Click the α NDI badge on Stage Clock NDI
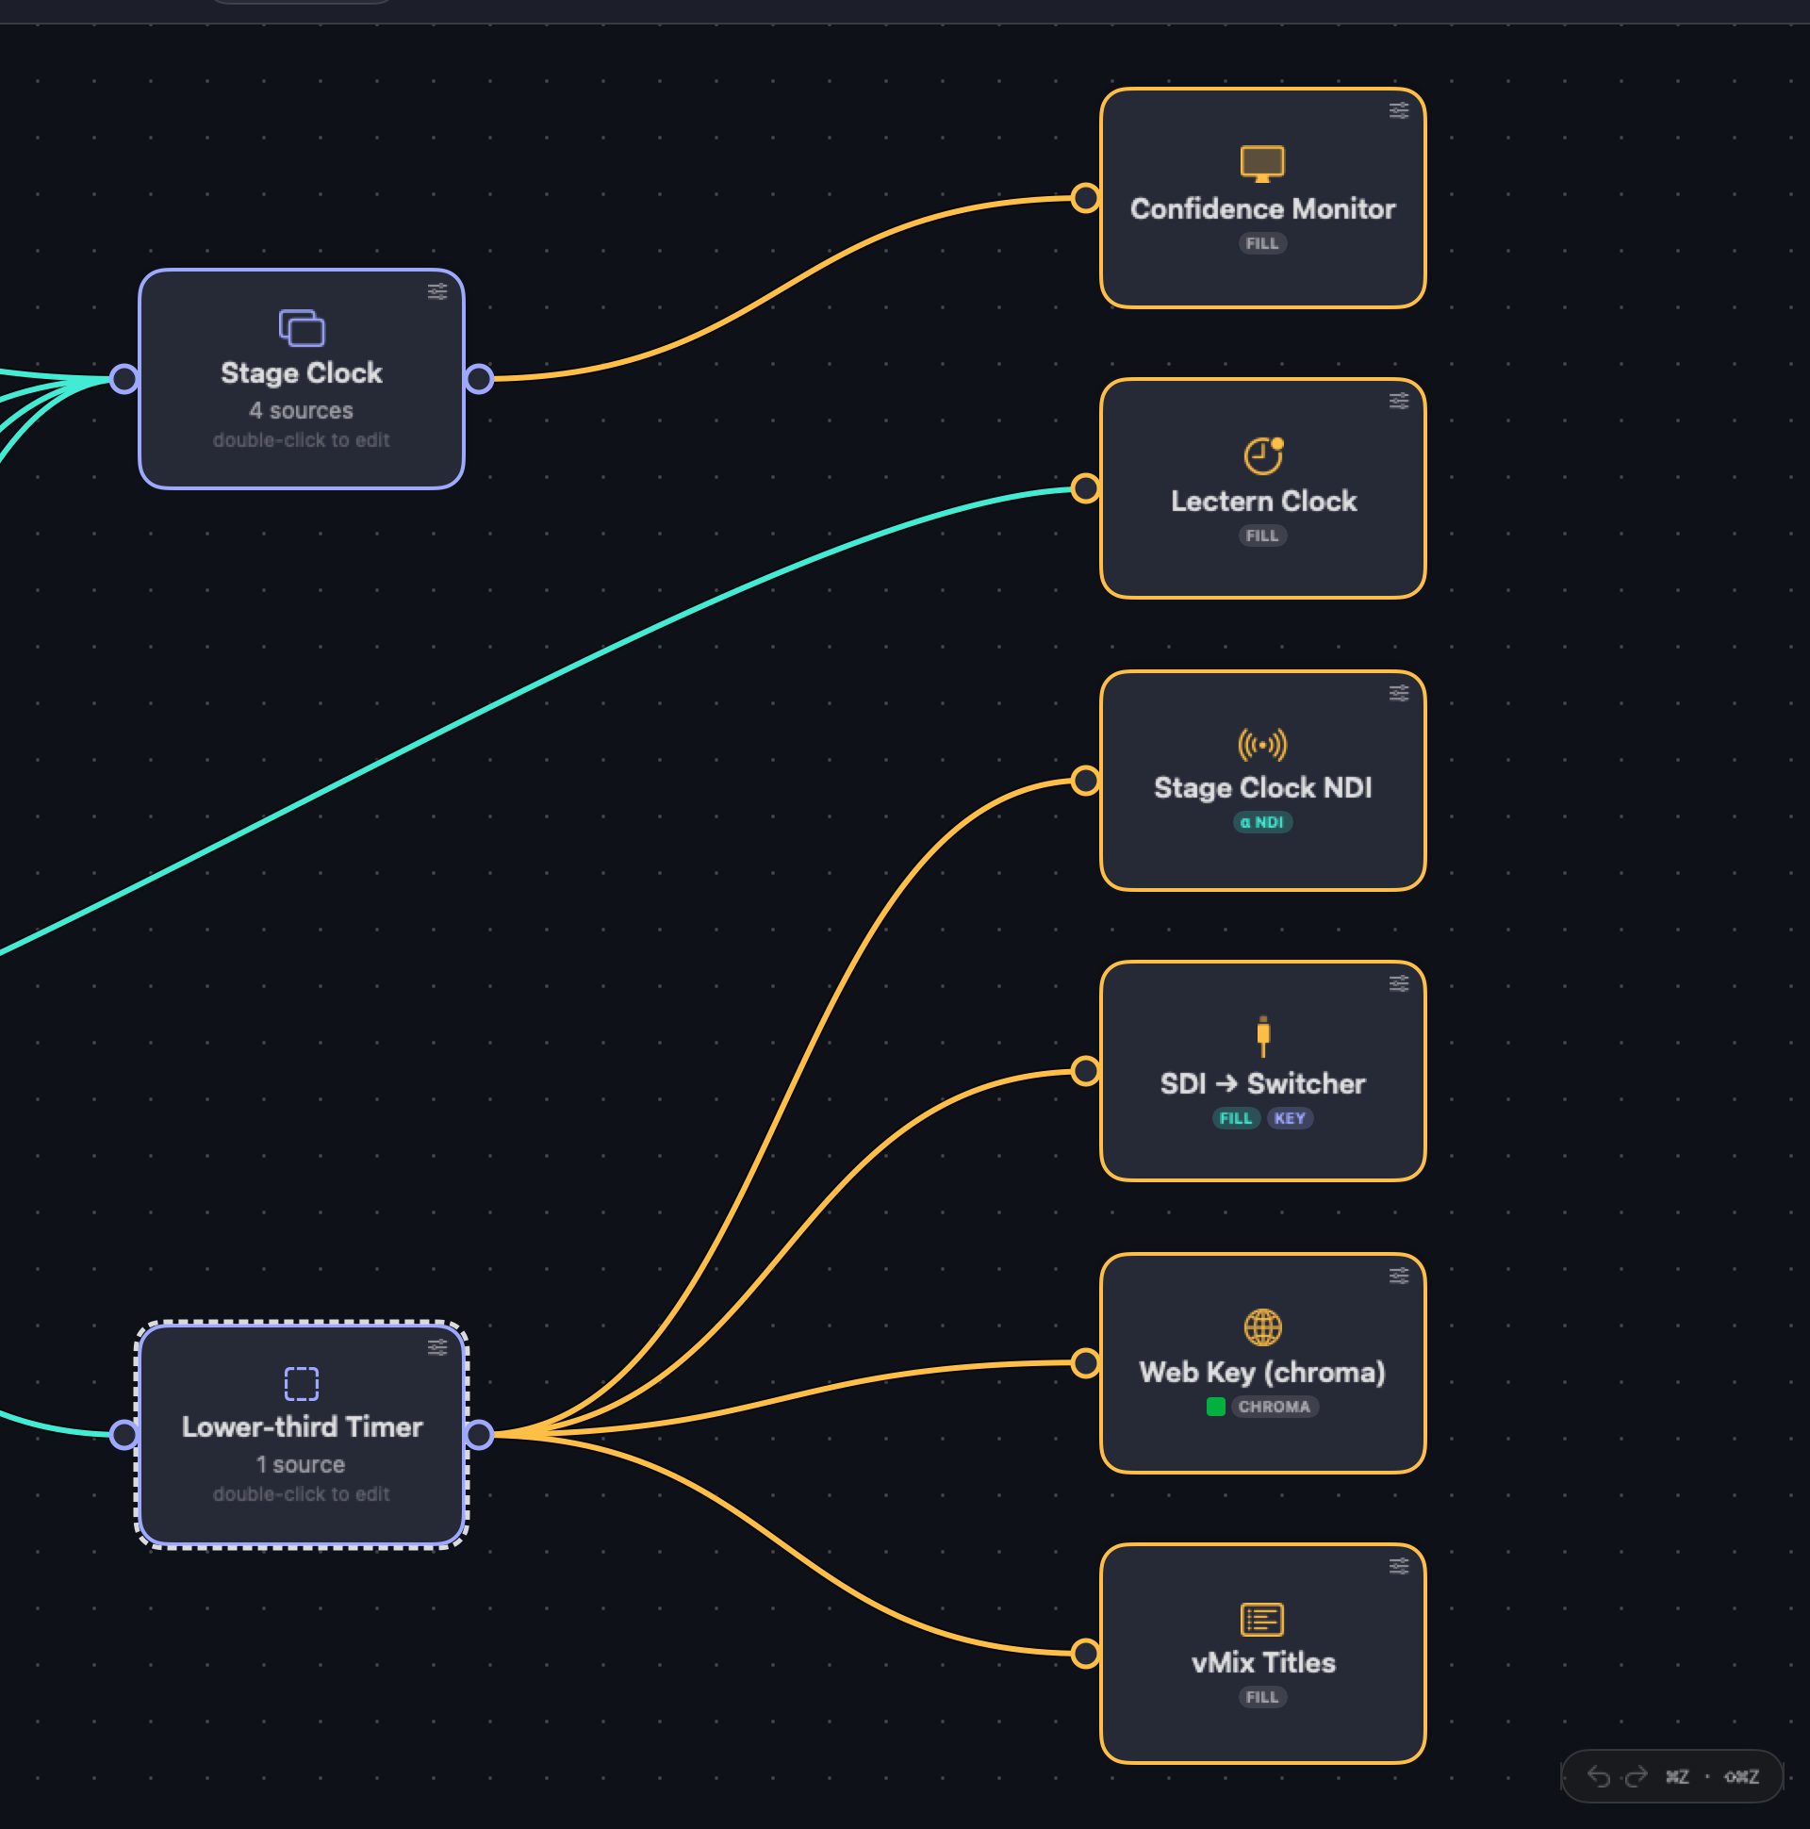Image resolution: width=1810 pixels, height=1829 pixels. tap(1262, 823)
